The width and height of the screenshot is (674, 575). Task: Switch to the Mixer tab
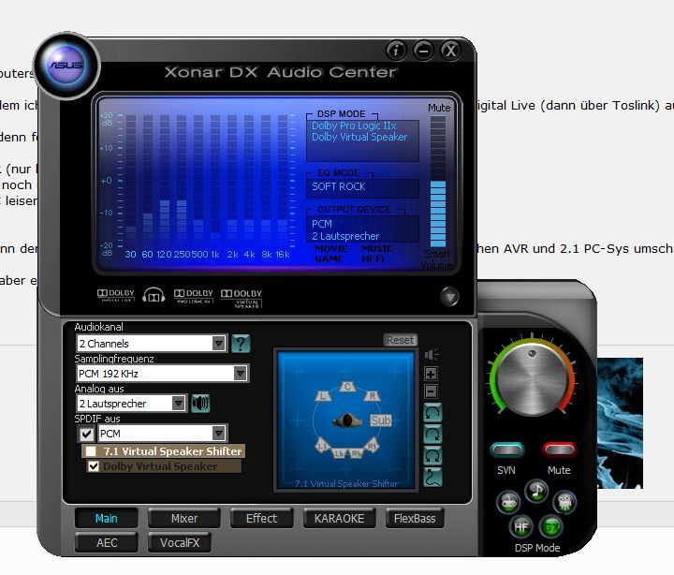(184, 518)
